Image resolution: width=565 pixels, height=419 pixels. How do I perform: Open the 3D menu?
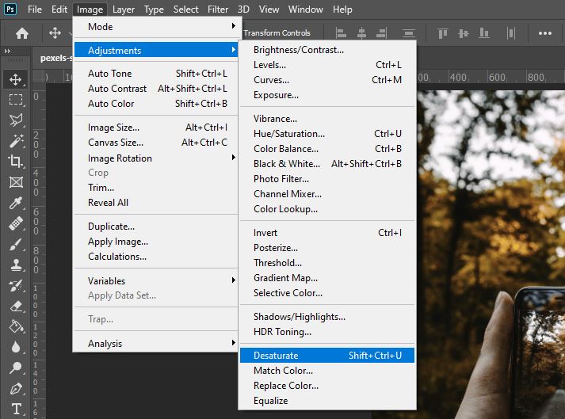pyautogui.click(x=243, y=9)
